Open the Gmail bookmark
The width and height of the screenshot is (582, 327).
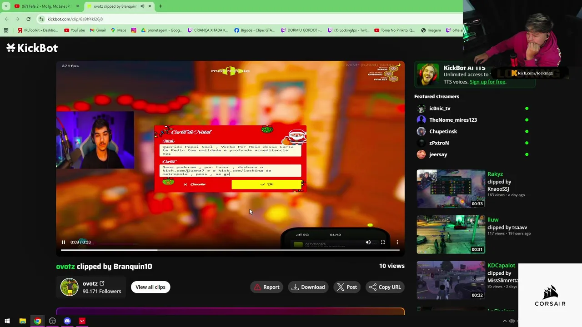[x=98, y=30]
